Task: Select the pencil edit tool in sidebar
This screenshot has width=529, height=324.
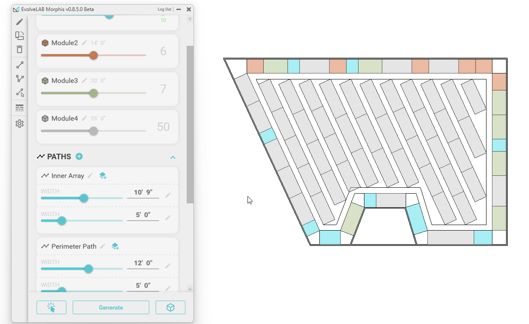Action: tap(20, 22)
